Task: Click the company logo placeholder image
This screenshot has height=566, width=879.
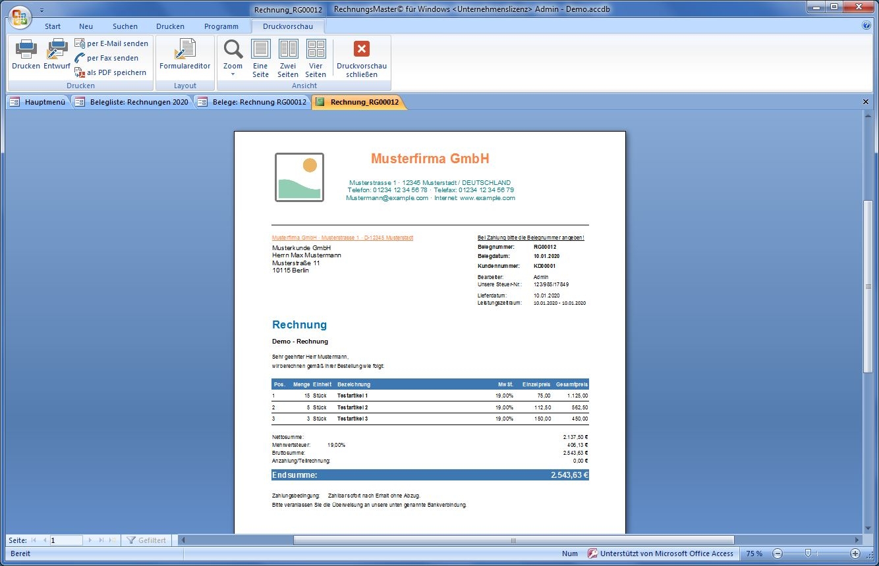Action: click(299, 177)
